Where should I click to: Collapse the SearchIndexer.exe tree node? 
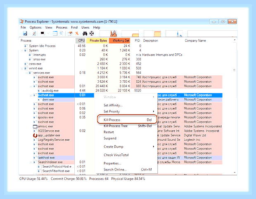pos(31,162)
